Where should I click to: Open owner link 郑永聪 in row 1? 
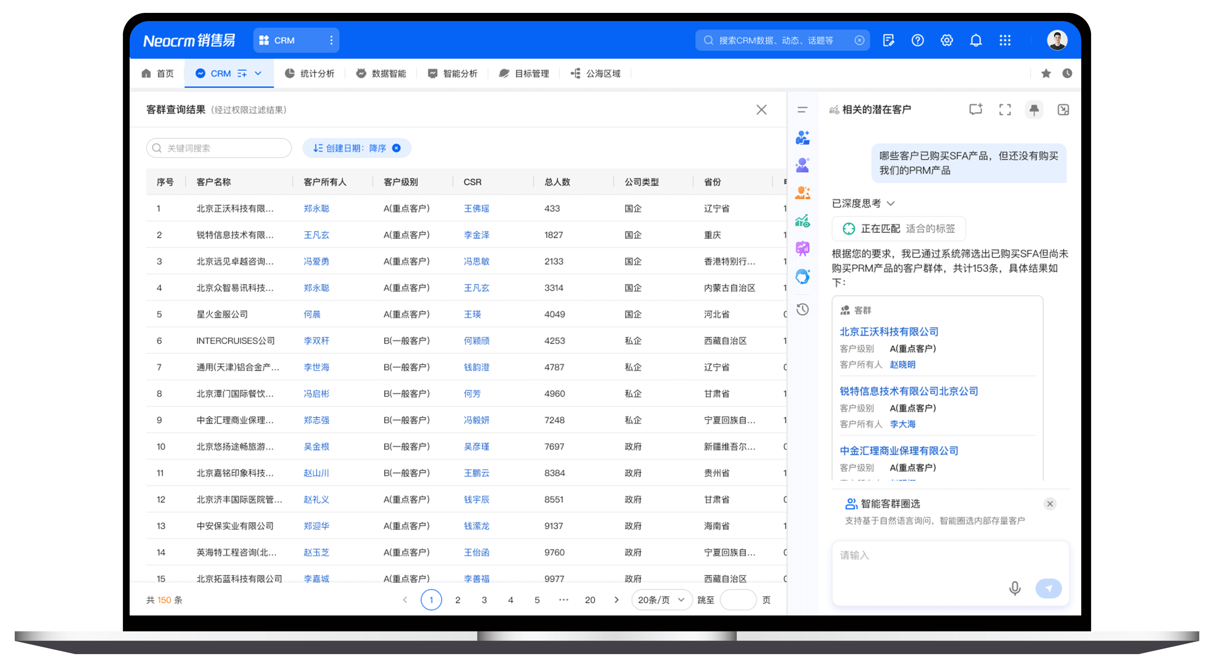point(316,208)
